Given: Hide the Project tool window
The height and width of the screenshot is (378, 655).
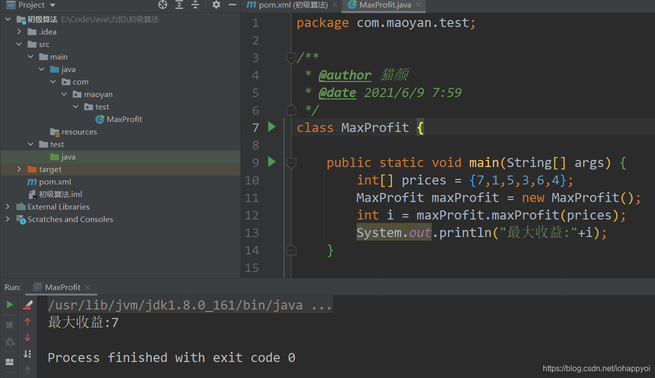Looking at the screenshot, I should (232, 5).
